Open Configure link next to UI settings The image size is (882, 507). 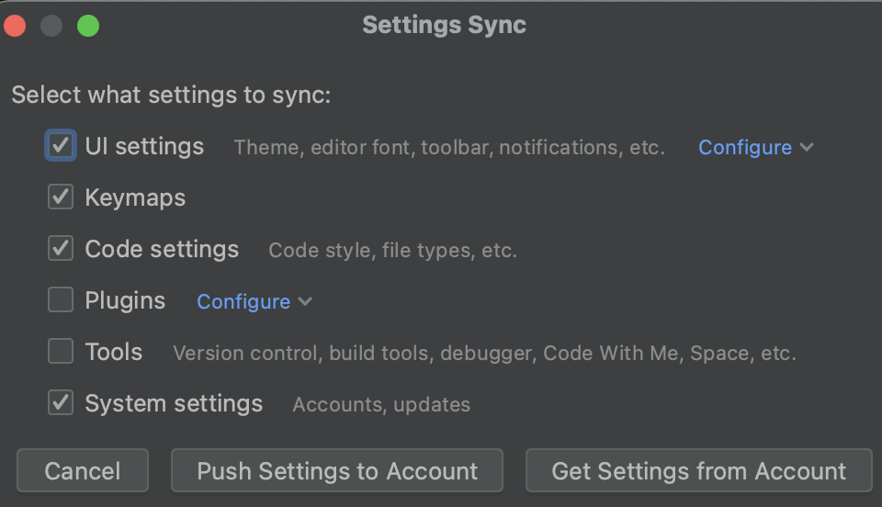[x=744, y=147]
